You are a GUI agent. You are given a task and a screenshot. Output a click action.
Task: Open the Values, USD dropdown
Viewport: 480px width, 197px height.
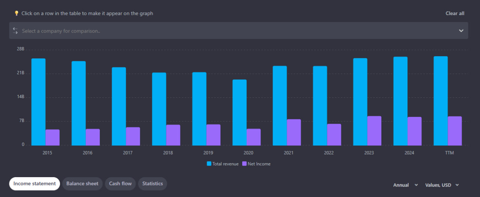(x=442, y=185)
